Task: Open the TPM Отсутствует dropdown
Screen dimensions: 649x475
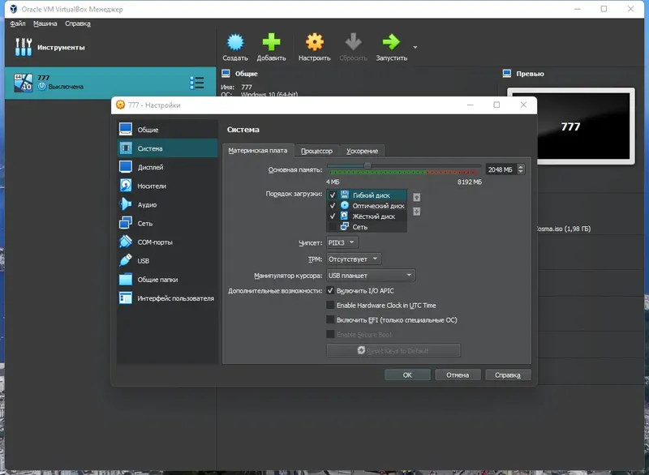Action: coord(354,259)
